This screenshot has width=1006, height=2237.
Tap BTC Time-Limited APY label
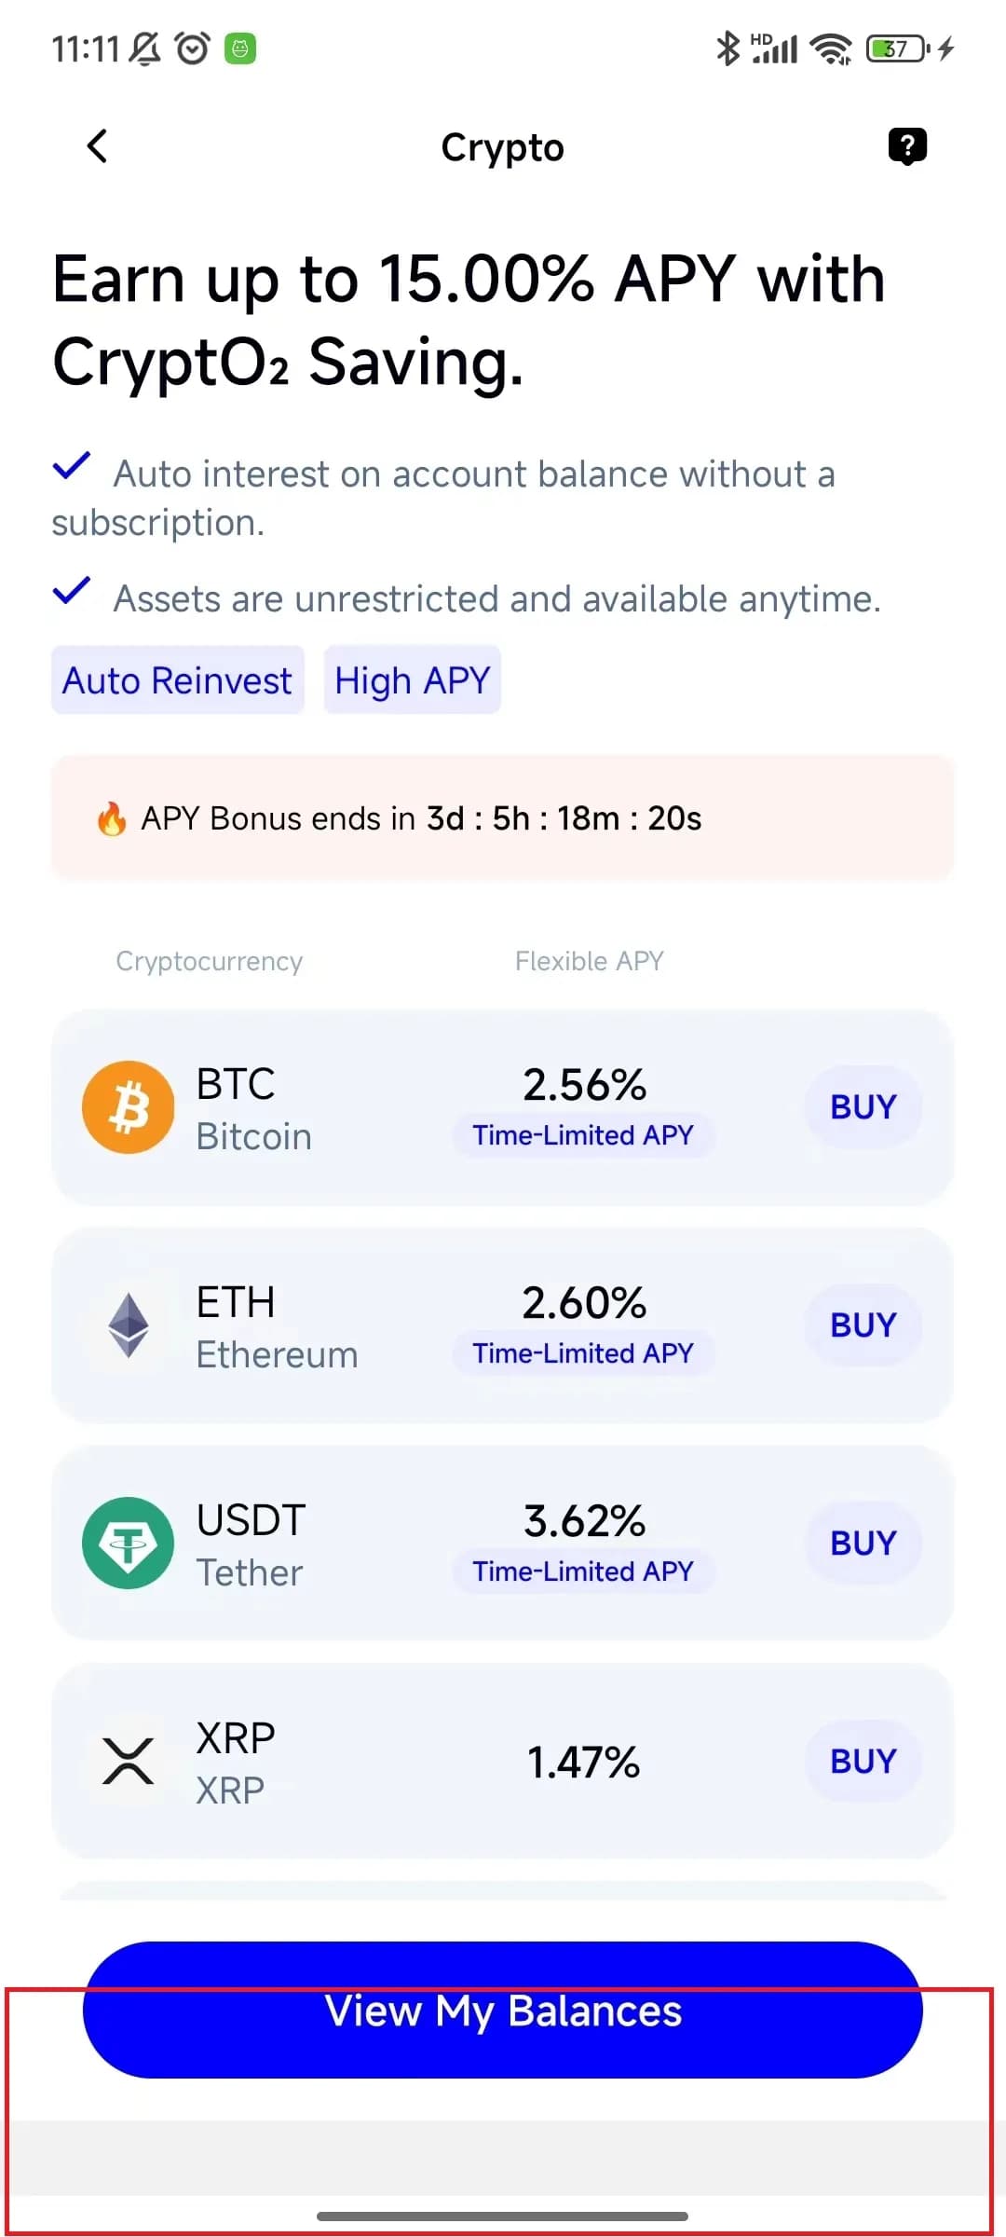pyautogui.click(x=583, y=1135)
